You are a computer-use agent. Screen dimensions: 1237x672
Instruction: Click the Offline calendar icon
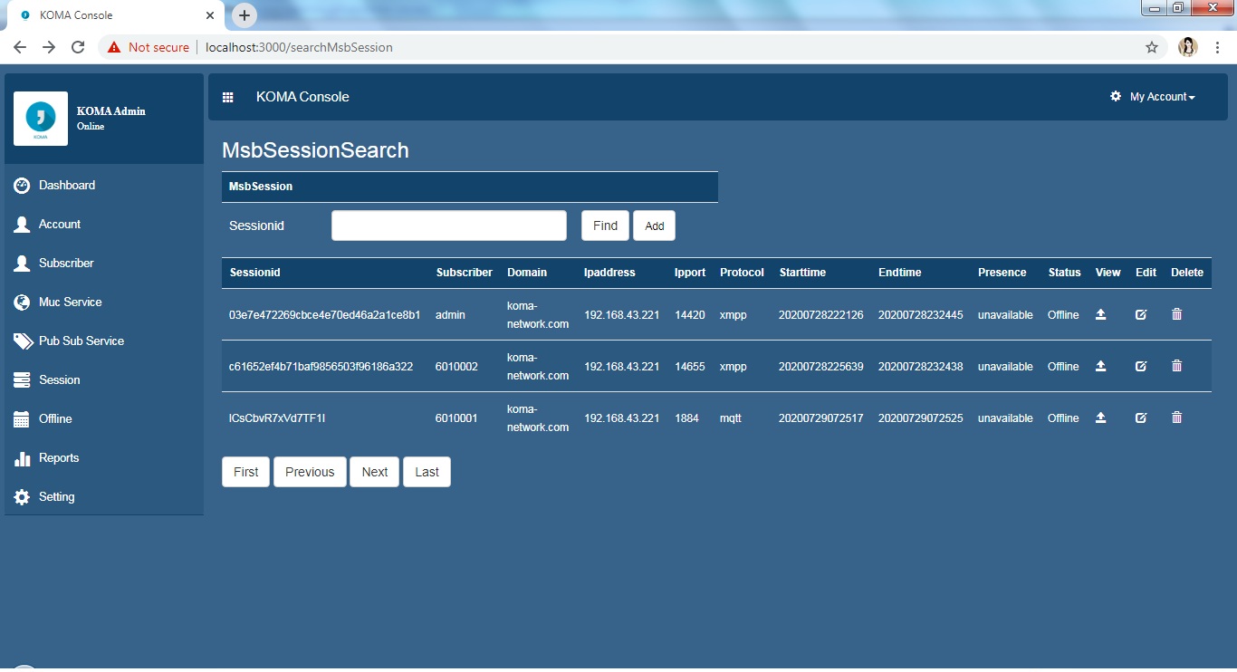(x=21, y=418)
